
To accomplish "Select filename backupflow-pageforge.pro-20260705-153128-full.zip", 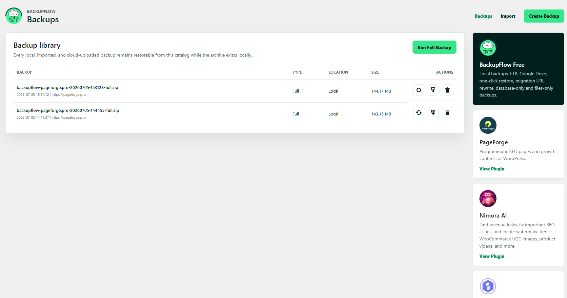I will 68,87.
